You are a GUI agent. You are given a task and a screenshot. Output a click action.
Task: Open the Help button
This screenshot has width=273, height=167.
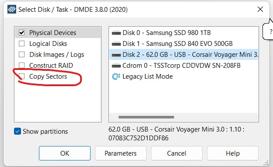[233, 153]
